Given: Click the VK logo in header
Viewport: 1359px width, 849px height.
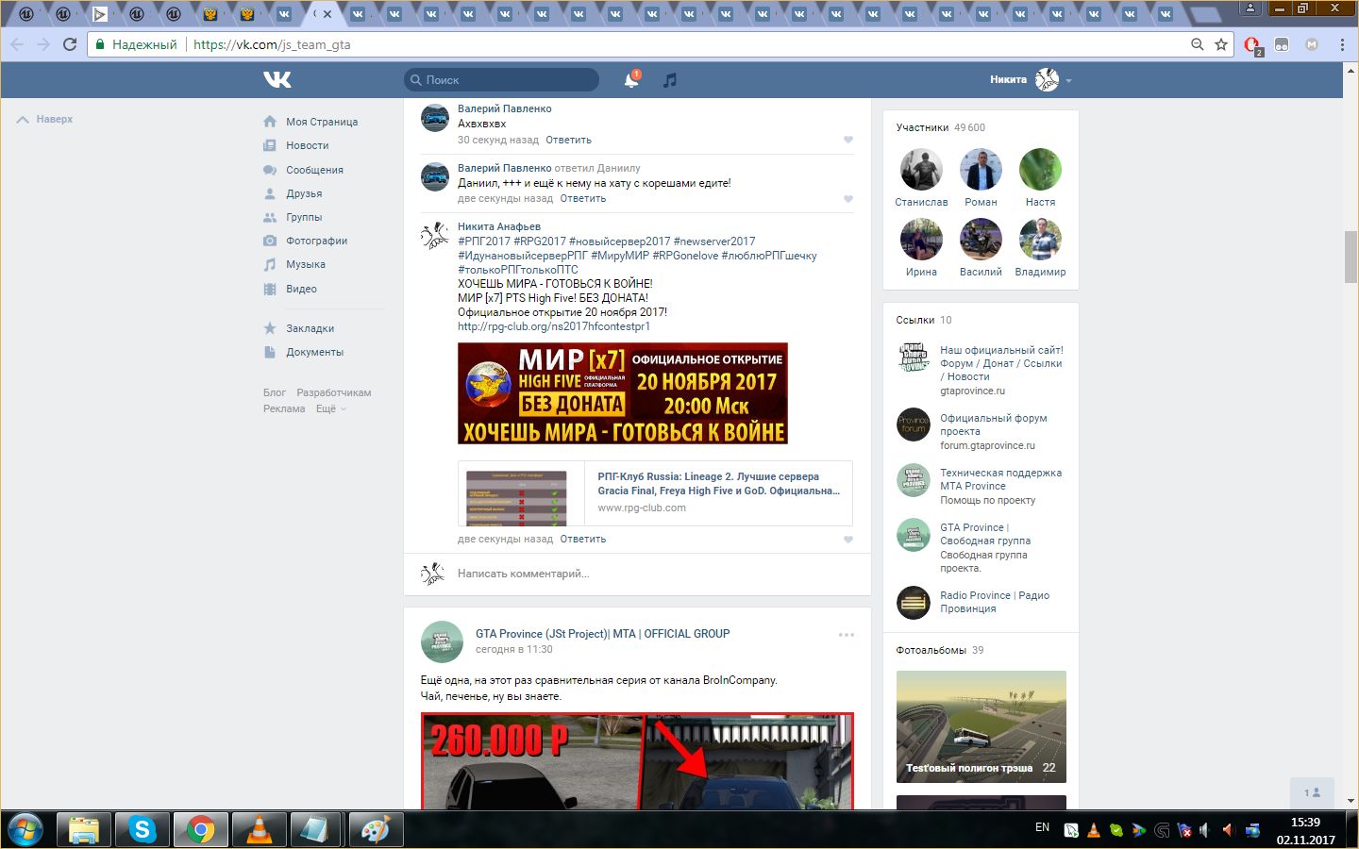Looking at the screenshot, I should [277, 80].
